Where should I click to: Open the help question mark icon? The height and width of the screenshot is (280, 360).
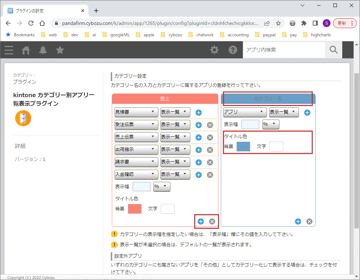click(233, 50)
